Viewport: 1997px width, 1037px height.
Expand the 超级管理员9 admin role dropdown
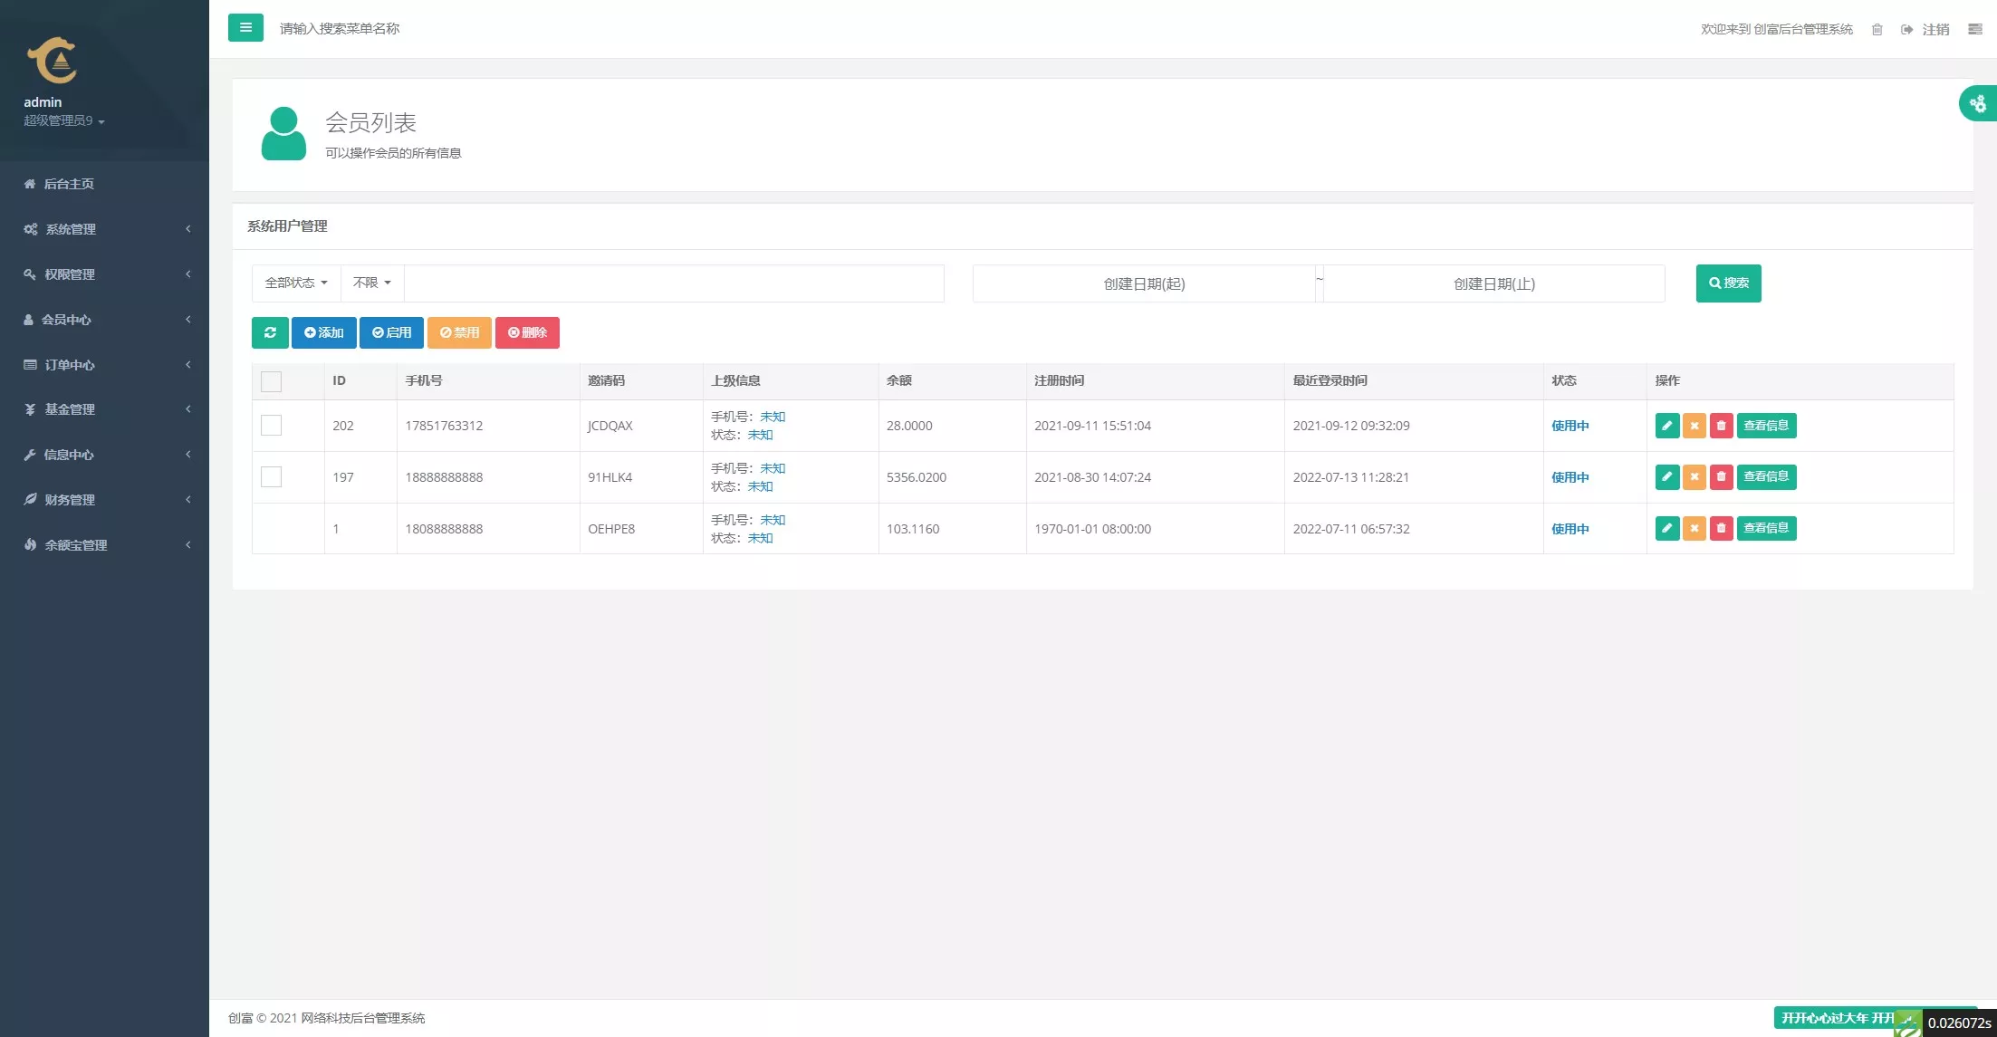(x=64, y=121)
